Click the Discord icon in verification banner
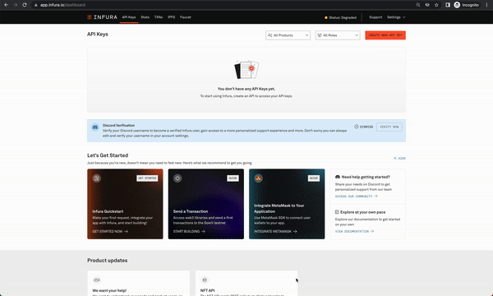 (x=95, y=127)
